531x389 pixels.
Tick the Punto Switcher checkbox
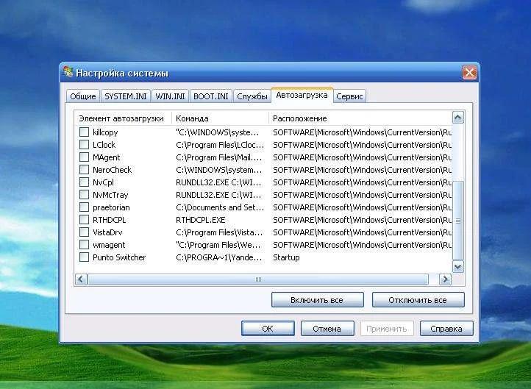pos(84,257)
